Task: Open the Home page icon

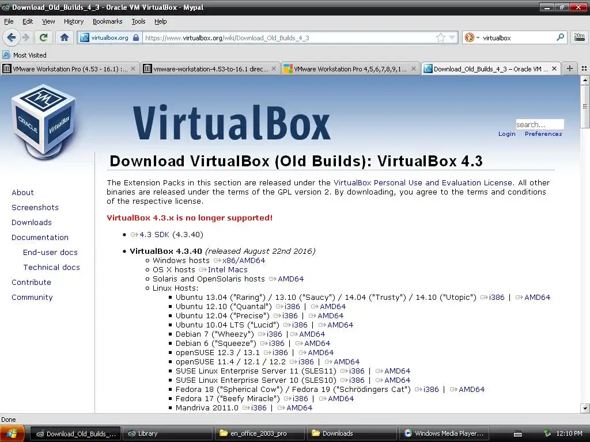Action: click(65, 37)
